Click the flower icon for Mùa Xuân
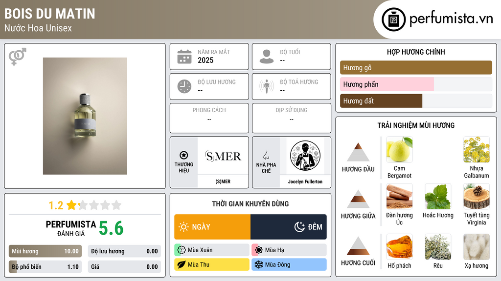The image size is (501, 281). coord(182,250)
